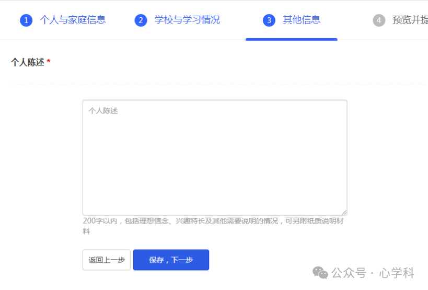The image size is (428, 290).
Task: Go to step 4 预览并提交 tab
Action: [x=400, y=20]
